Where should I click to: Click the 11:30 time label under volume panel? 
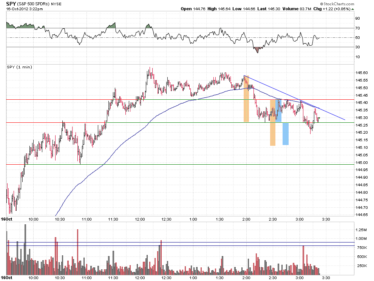[x=113, y=278]
